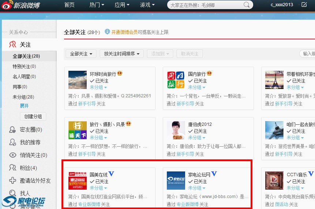This screenshot has height=209, width=315.
Task: Open the 国内旅行 avatar image
Action: [x=176, y=80]
